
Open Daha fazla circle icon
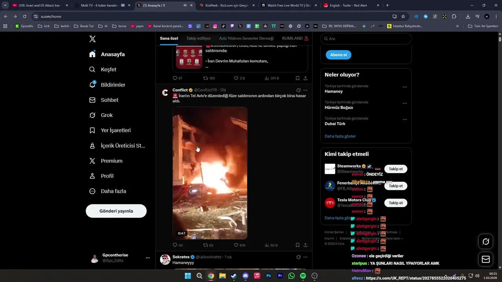click(x=92, y=191)
